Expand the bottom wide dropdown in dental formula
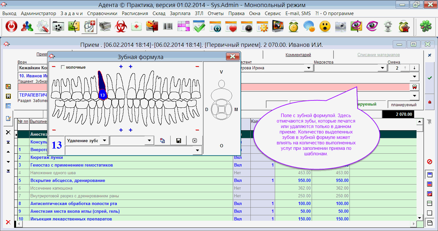The height and width of the screenshot is (231, 438). [x=197, y=150]
